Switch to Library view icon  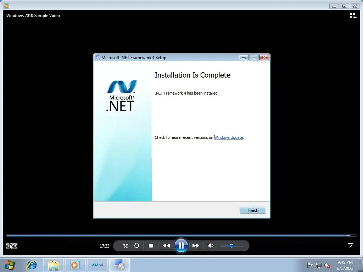coord(353,16)
